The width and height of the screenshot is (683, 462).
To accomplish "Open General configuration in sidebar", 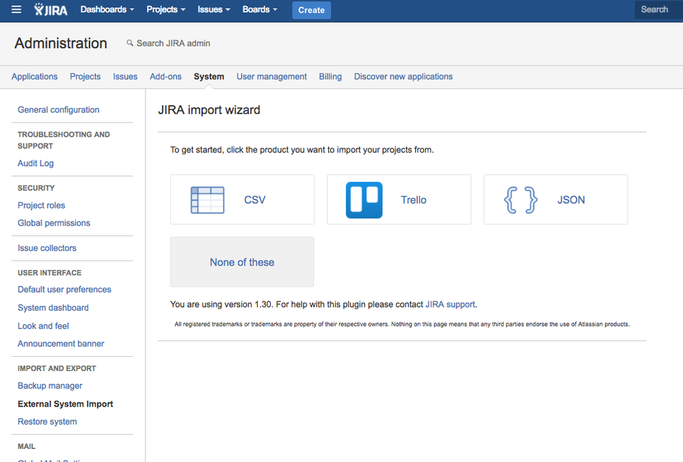I will 58,110.
